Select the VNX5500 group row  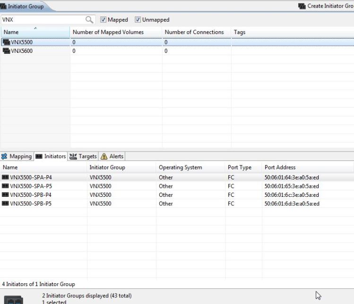point(177,42)
